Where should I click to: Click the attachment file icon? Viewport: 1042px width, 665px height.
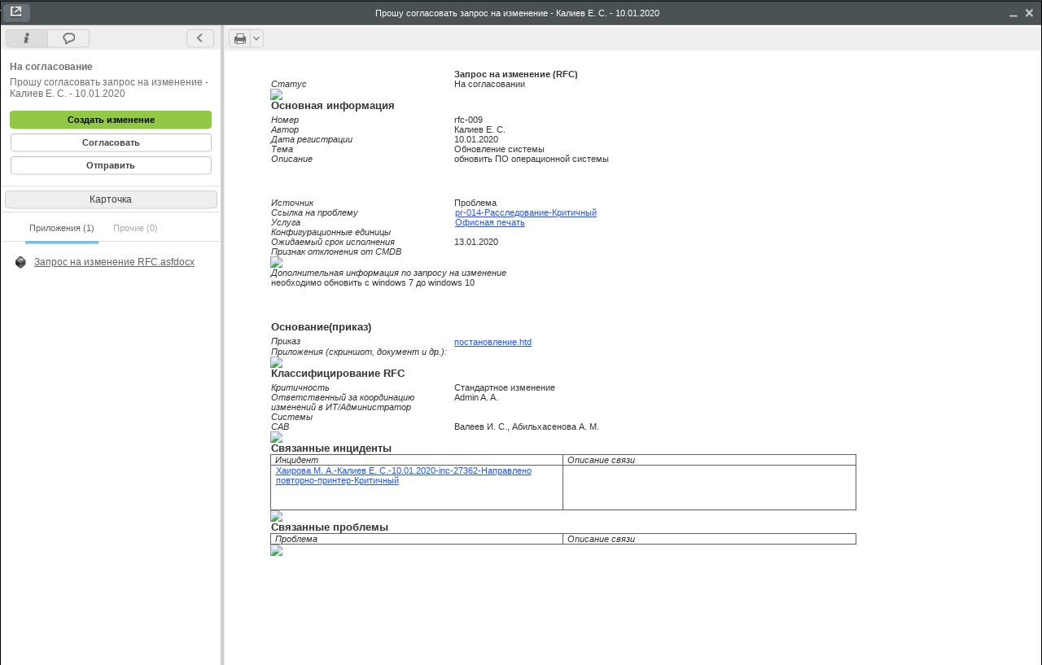click(20, 262)
